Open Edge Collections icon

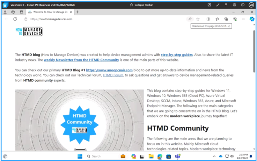pyautogui.click(x=226, y=19)
